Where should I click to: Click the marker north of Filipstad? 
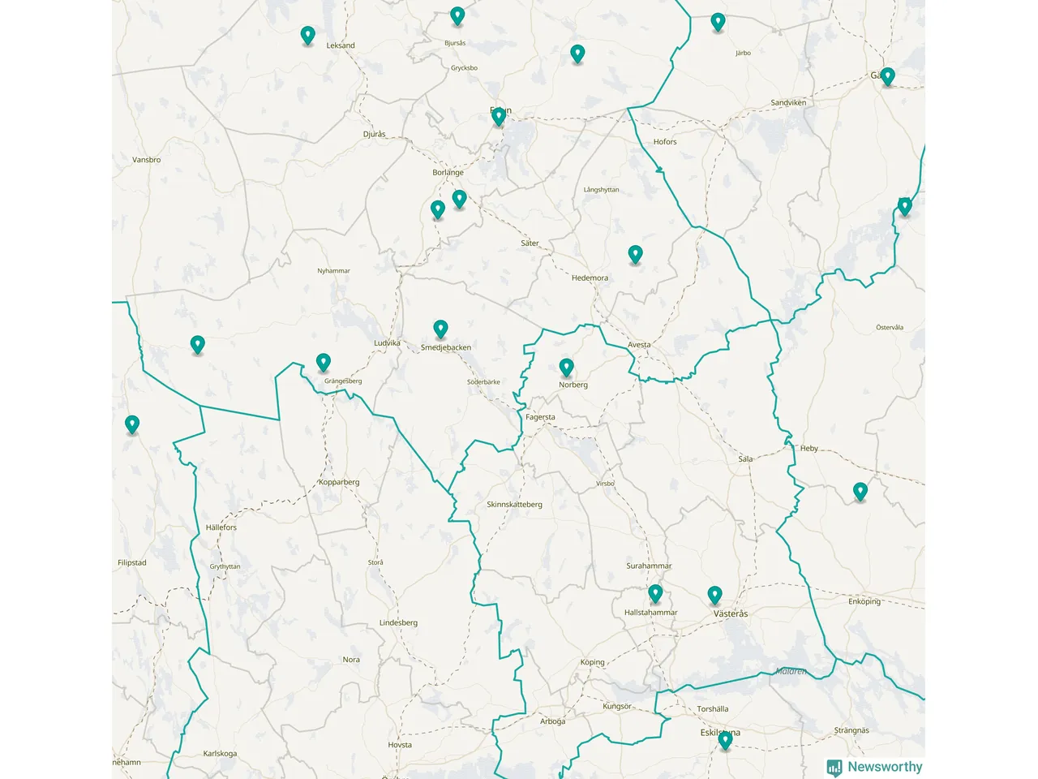(132, 425)
